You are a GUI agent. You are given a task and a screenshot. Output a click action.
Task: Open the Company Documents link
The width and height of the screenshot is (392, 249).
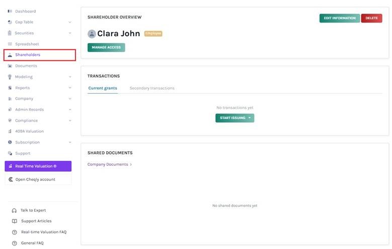coord(108,164)
